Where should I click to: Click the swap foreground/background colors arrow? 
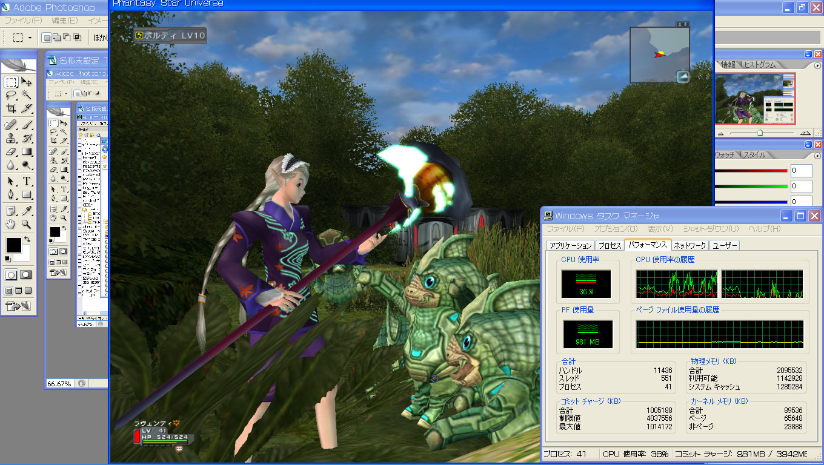pyautogui.click(x=27, y=240)
